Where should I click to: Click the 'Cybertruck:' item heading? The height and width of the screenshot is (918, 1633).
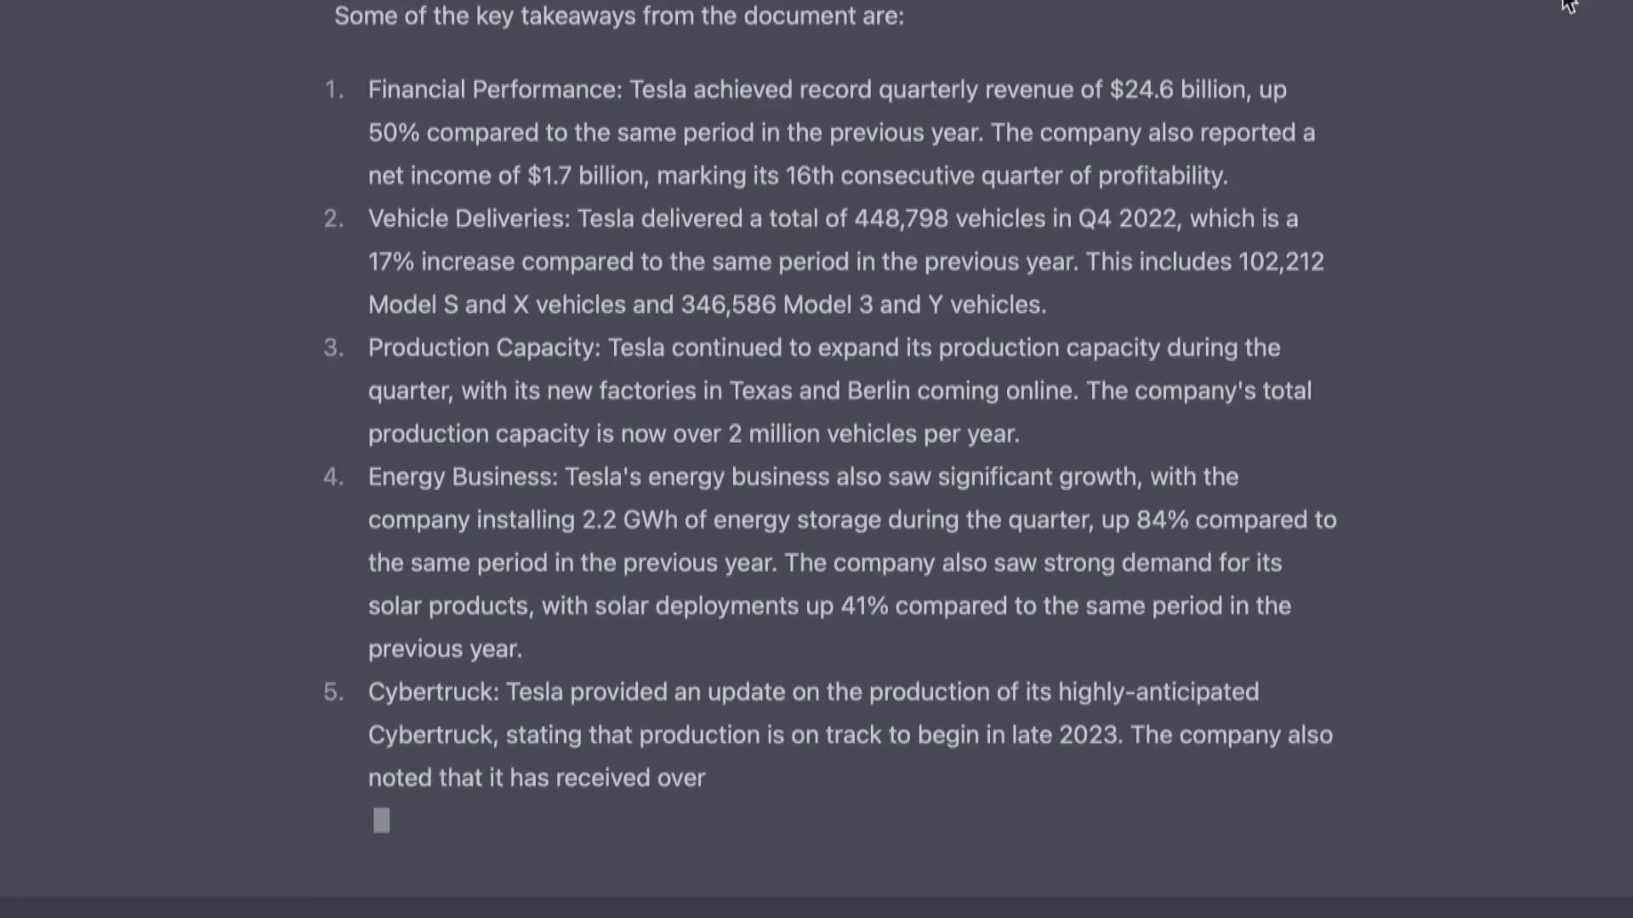point(433,693)
